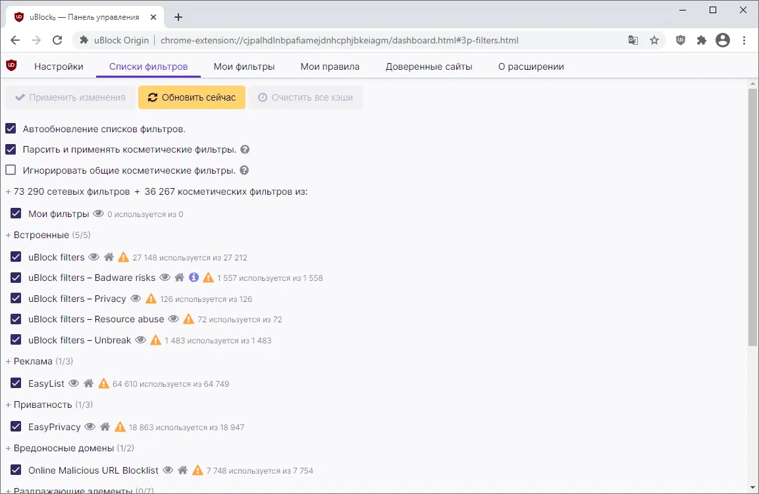The width and height of the screenshot is (759, 494).
Task: Uncheck the uBlock filters list
Action: pos(16,257)
